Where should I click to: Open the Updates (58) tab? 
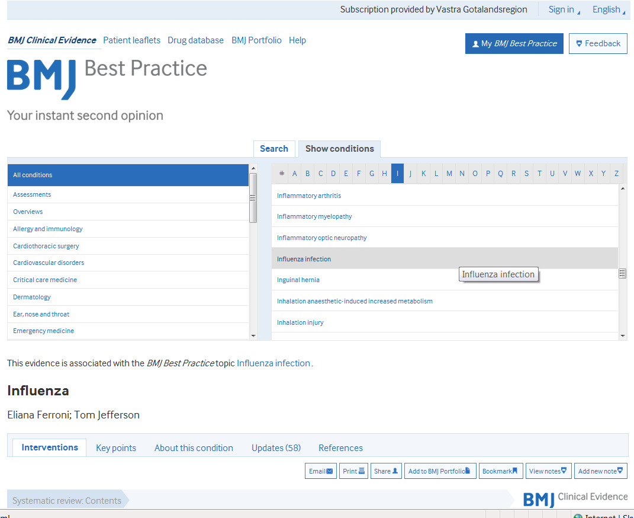click(276, 448)
